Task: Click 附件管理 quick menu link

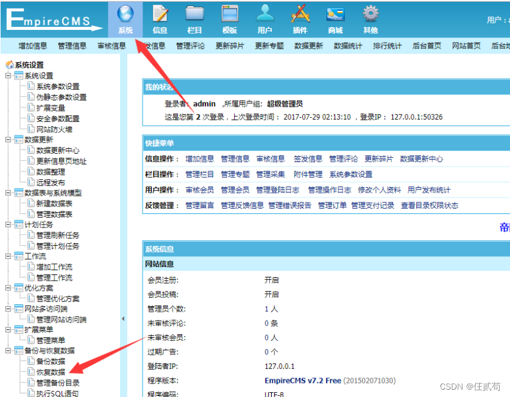Action: [308, 174]
